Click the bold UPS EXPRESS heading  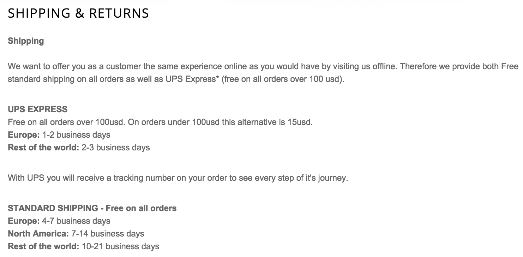click(37, 109)
